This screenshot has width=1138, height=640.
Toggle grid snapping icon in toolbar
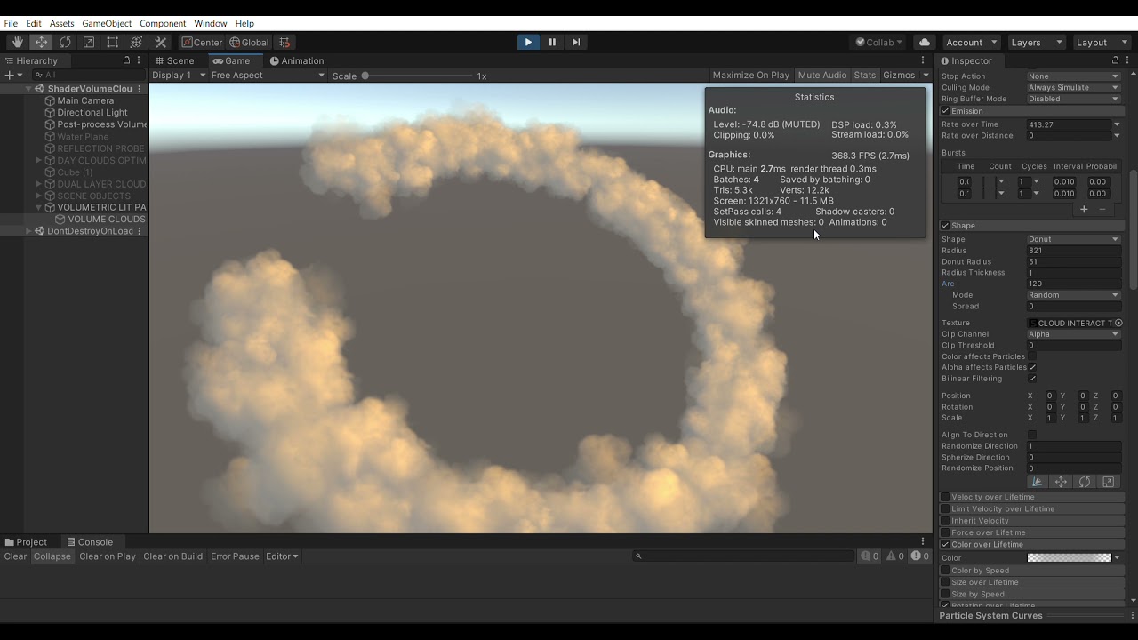[x=284, y=43]
